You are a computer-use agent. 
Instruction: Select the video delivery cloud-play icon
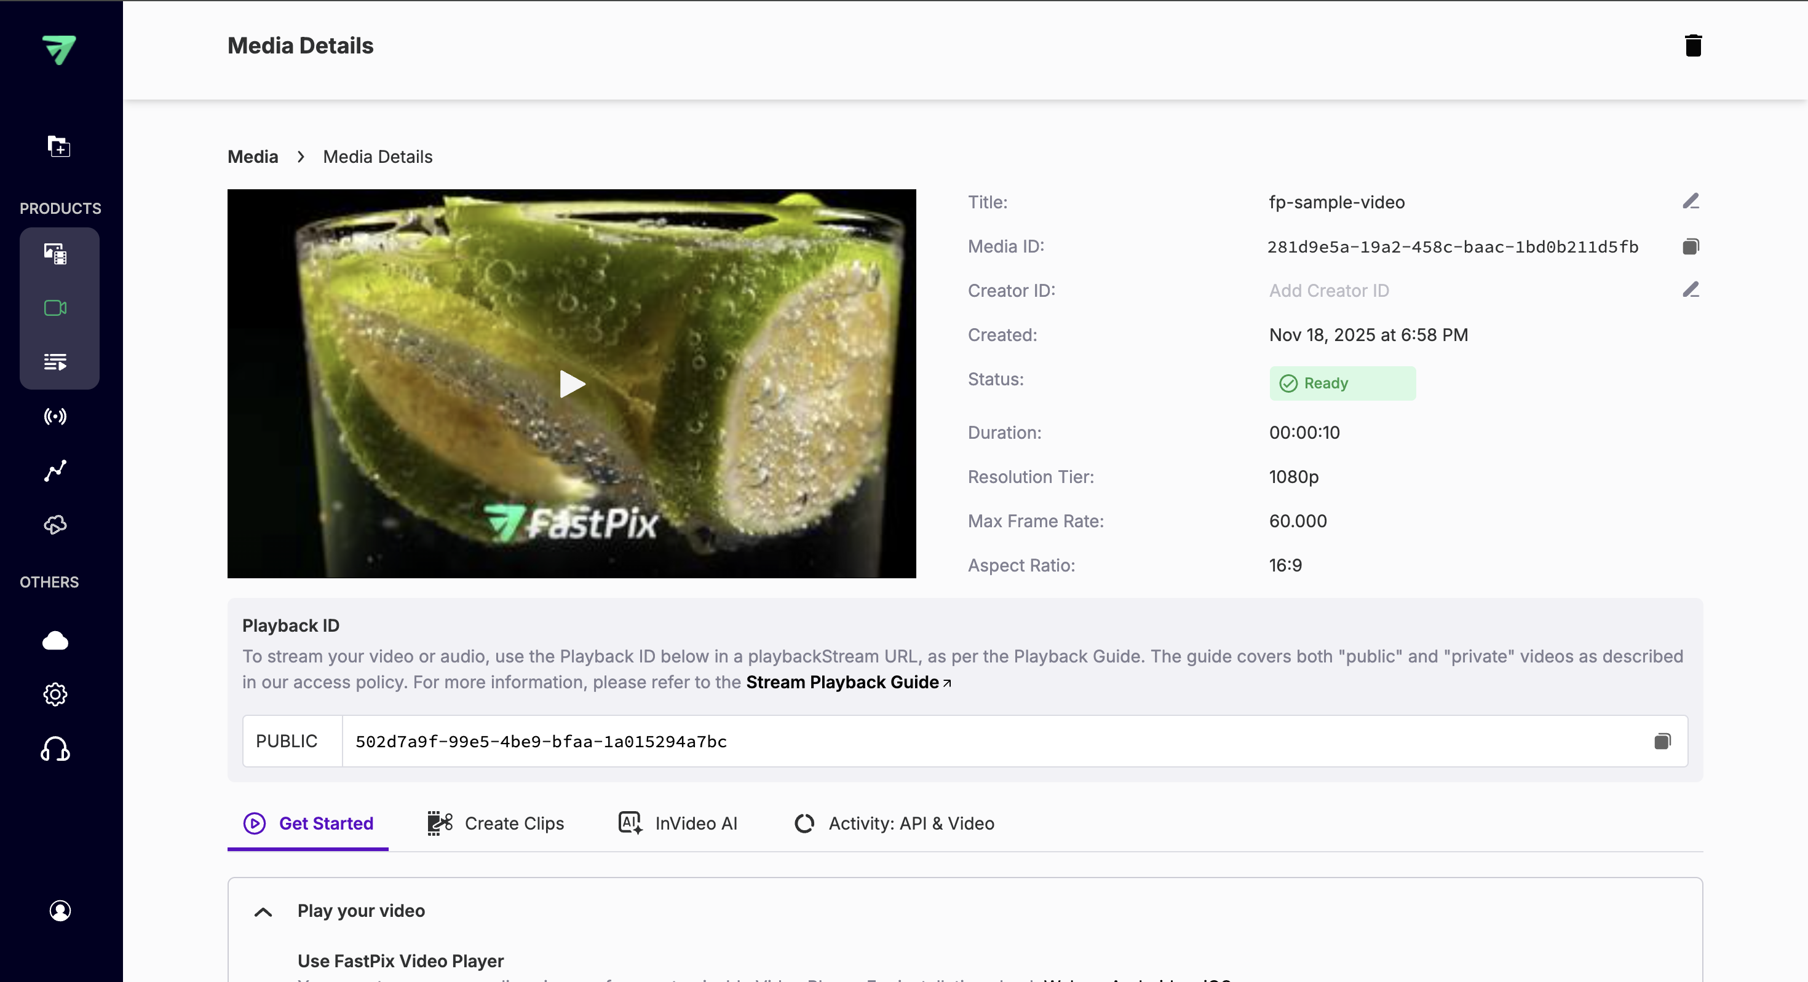tap(54, 524)
